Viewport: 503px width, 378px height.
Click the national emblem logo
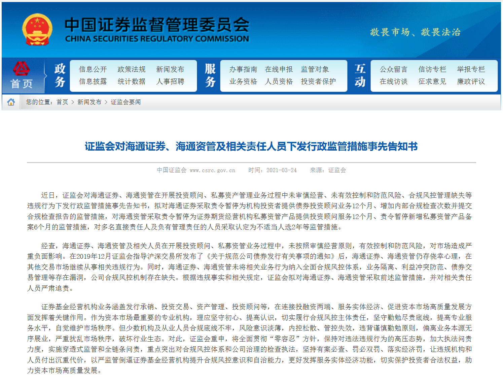click(37, 29)
